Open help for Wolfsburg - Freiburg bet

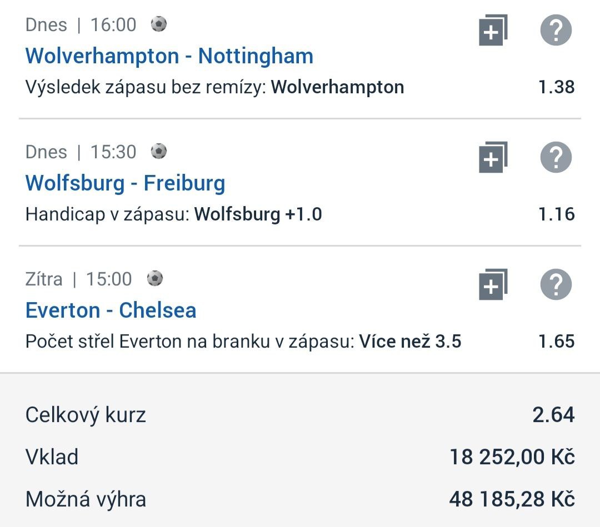tap(556, 157)
